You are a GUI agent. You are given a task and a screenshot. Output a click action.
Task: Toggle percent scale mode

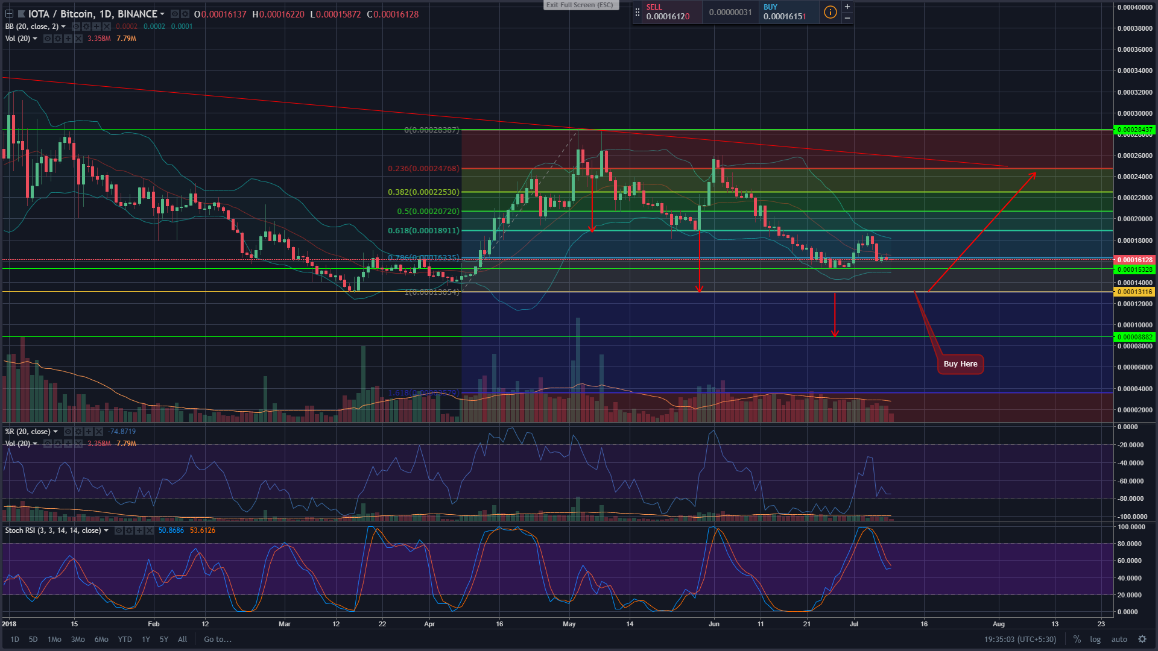pos(1077,640)
